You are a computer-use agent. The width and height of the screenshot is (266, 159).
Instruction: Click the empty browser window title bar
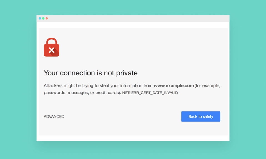pos(133,19)
